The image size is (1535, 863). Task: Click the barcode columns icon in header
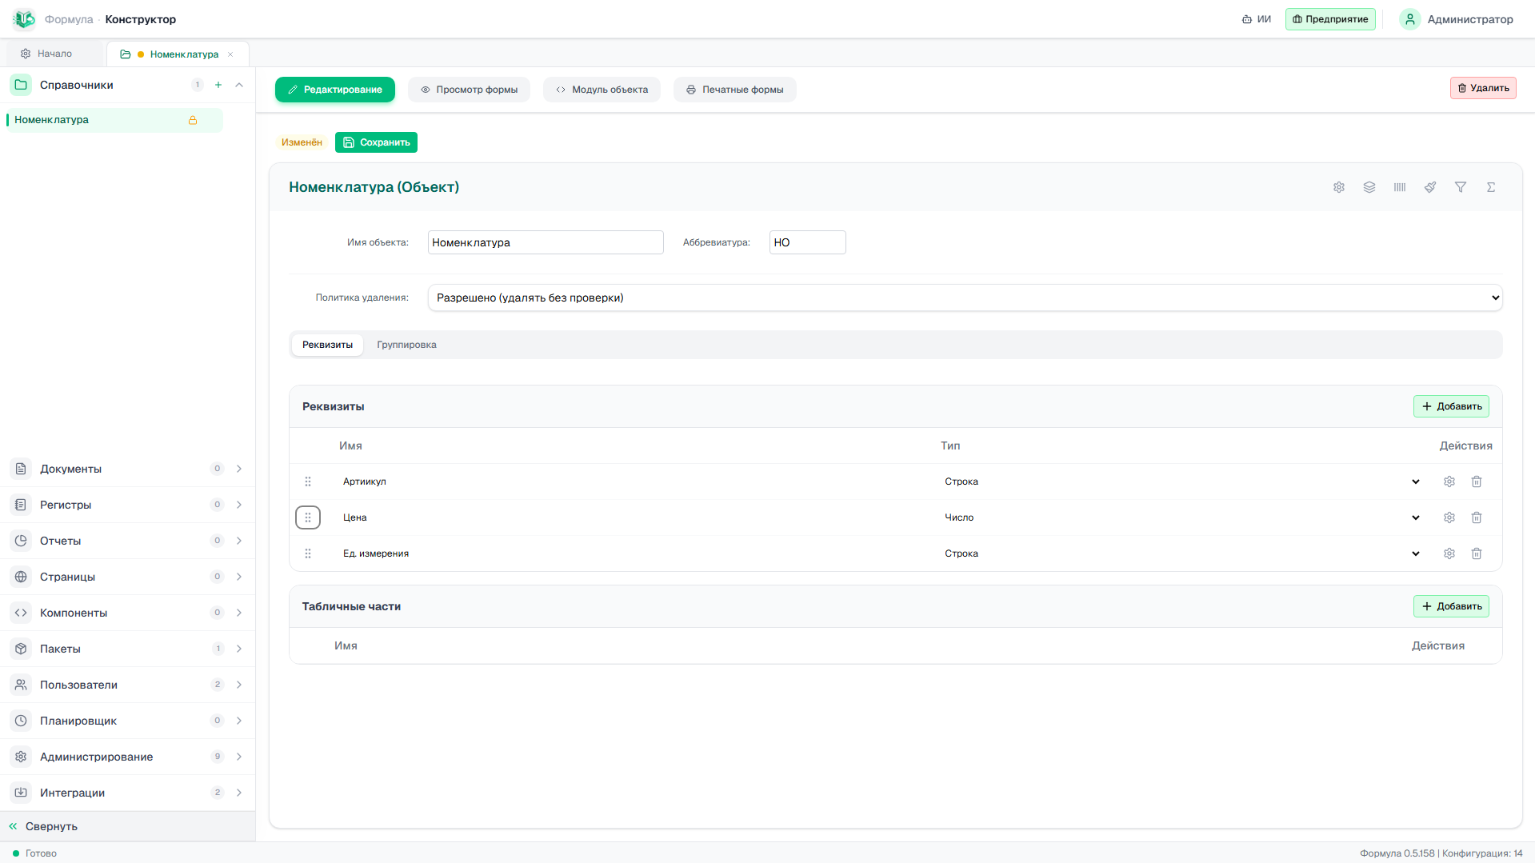[1400, 187]
